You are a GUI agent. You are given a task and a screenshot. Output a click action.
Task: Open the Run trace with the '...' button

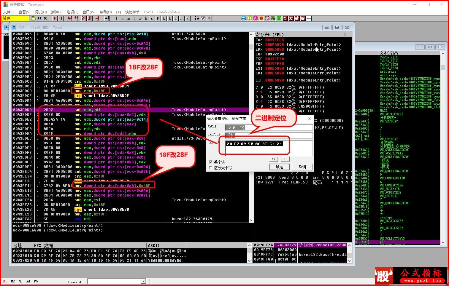(182, 18)
